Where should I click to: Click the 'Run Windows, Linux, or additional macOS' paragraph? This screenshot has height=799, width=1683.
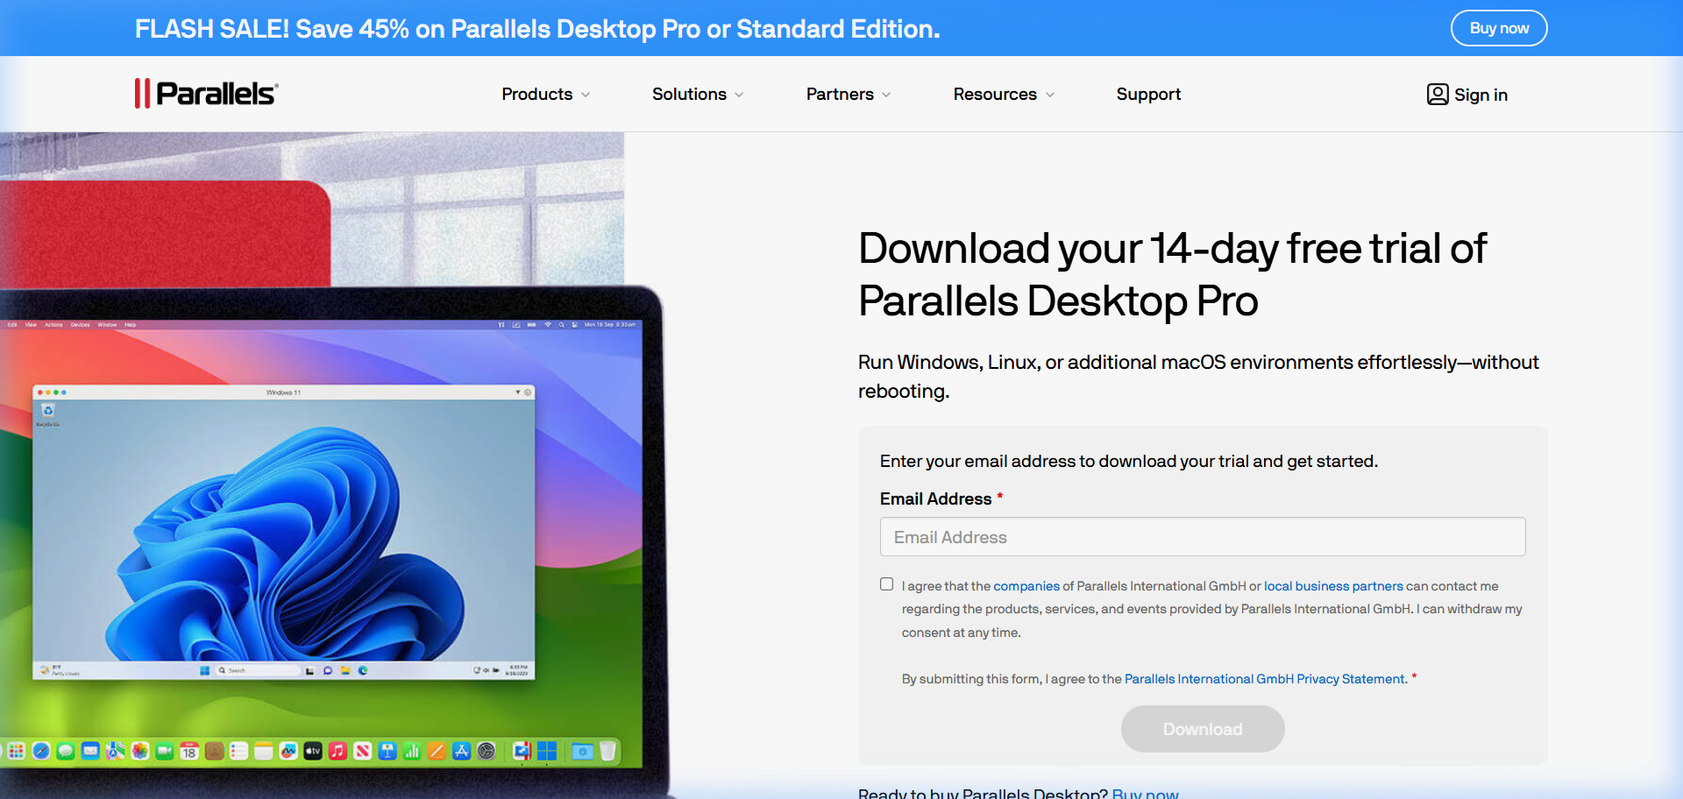pos(1198,377)
